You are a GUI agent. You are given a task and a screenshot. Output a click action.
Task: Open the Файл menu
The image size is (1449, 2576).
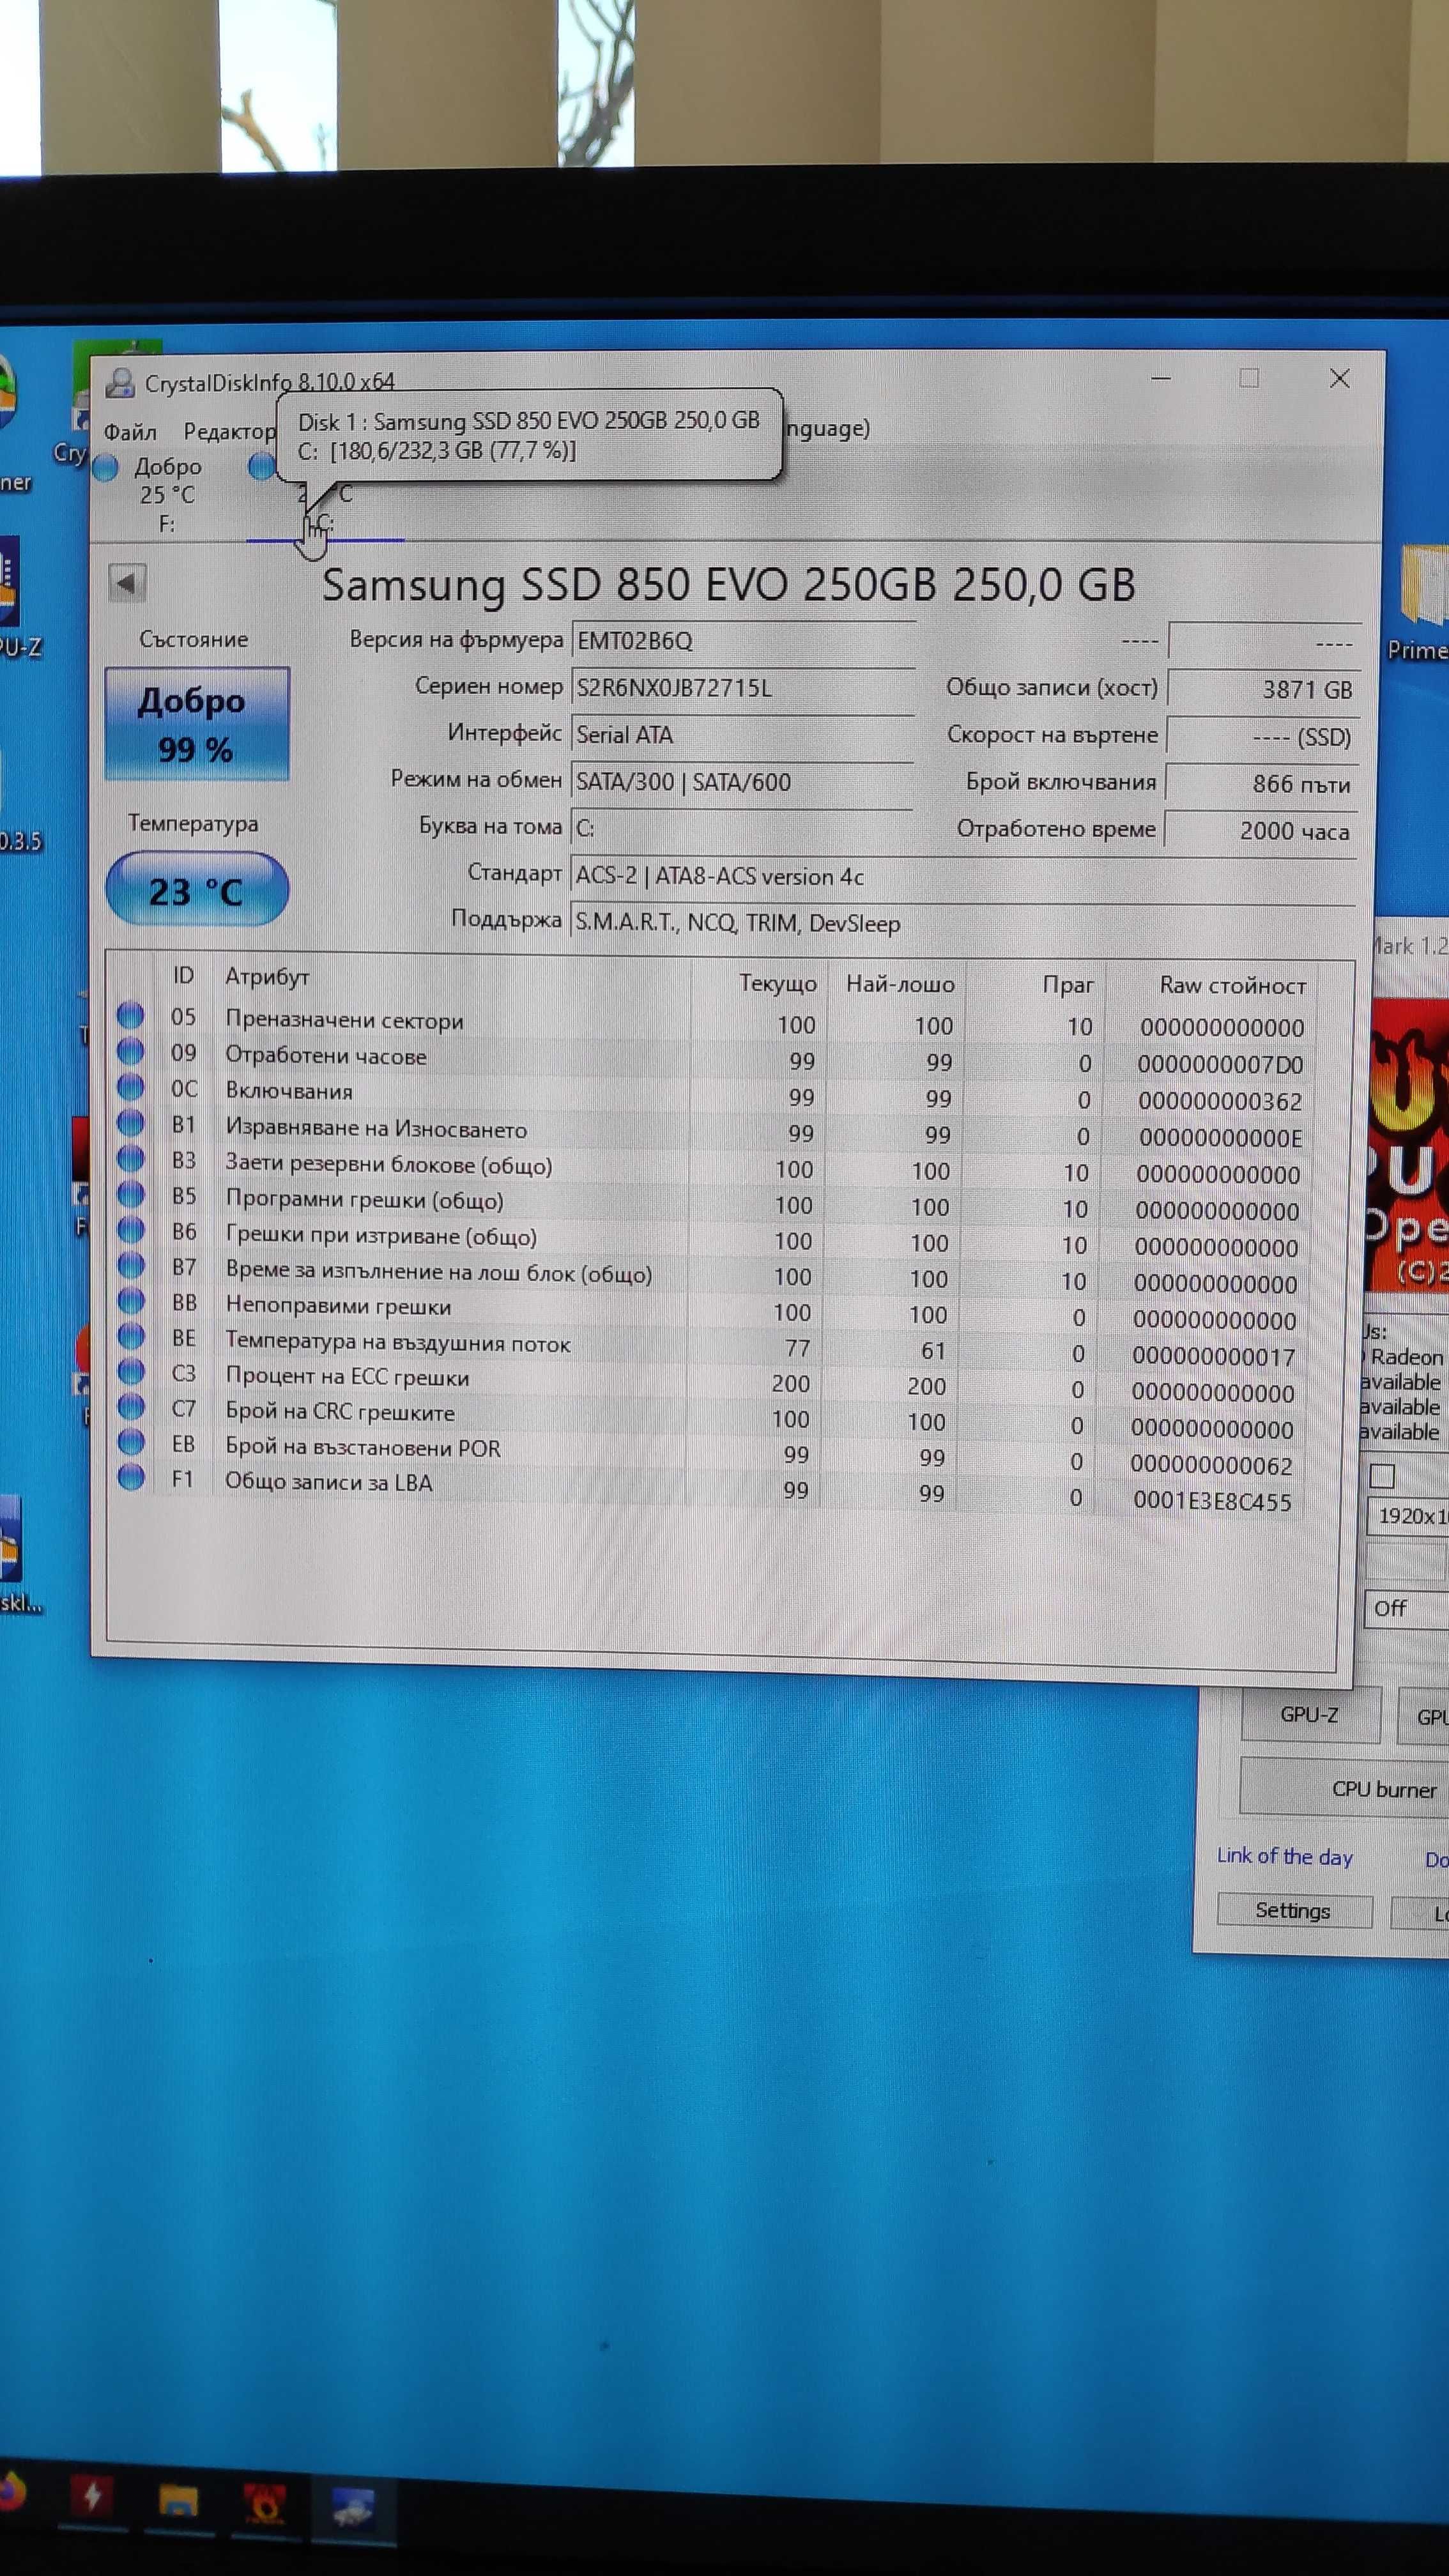(x=131, y=432)
